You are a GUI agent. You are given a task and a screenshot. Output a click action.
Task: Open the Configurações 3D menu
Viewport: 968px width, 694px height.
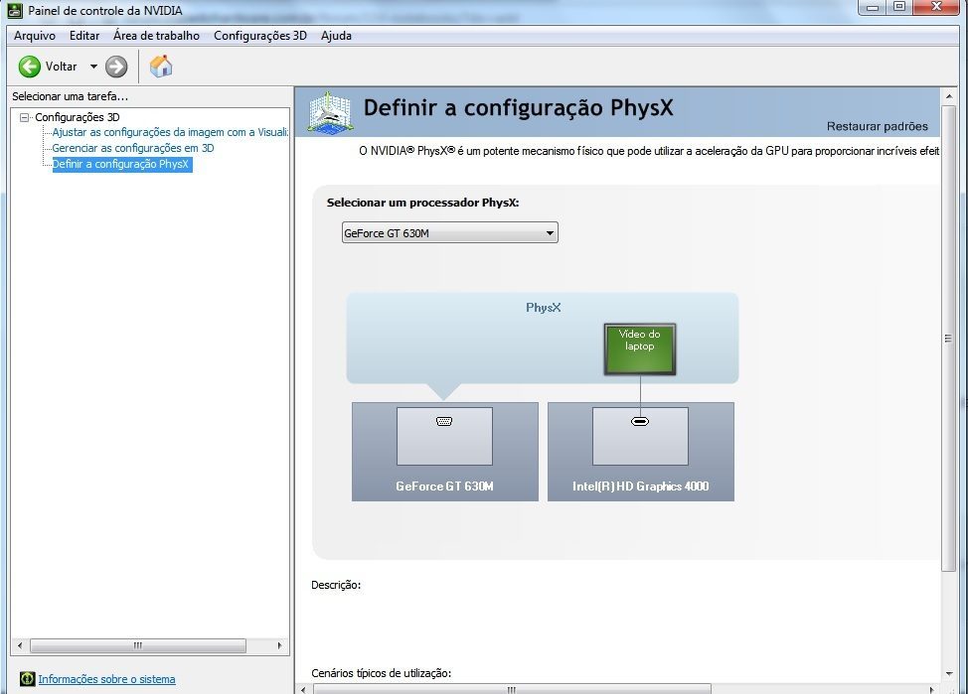[x=260, y=36]
